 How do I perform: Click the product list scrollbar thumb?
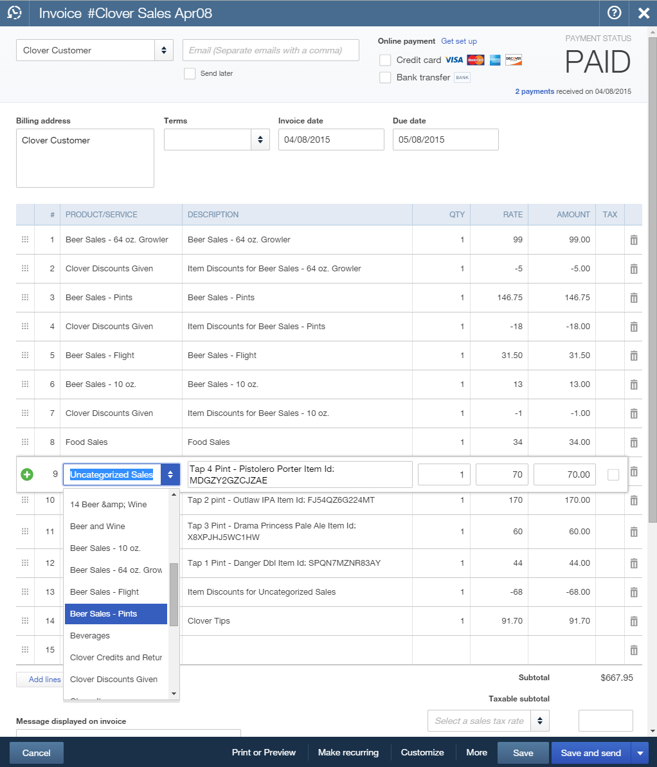pyautogui.click(x=174, y=594)
